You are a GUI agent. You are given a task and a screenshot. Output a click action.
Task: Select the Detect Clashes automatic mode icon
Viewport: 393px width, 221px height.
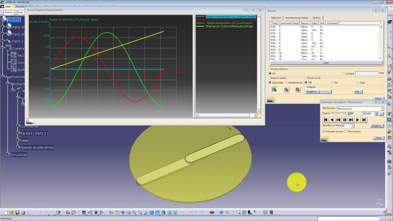[x=274, y=89]
